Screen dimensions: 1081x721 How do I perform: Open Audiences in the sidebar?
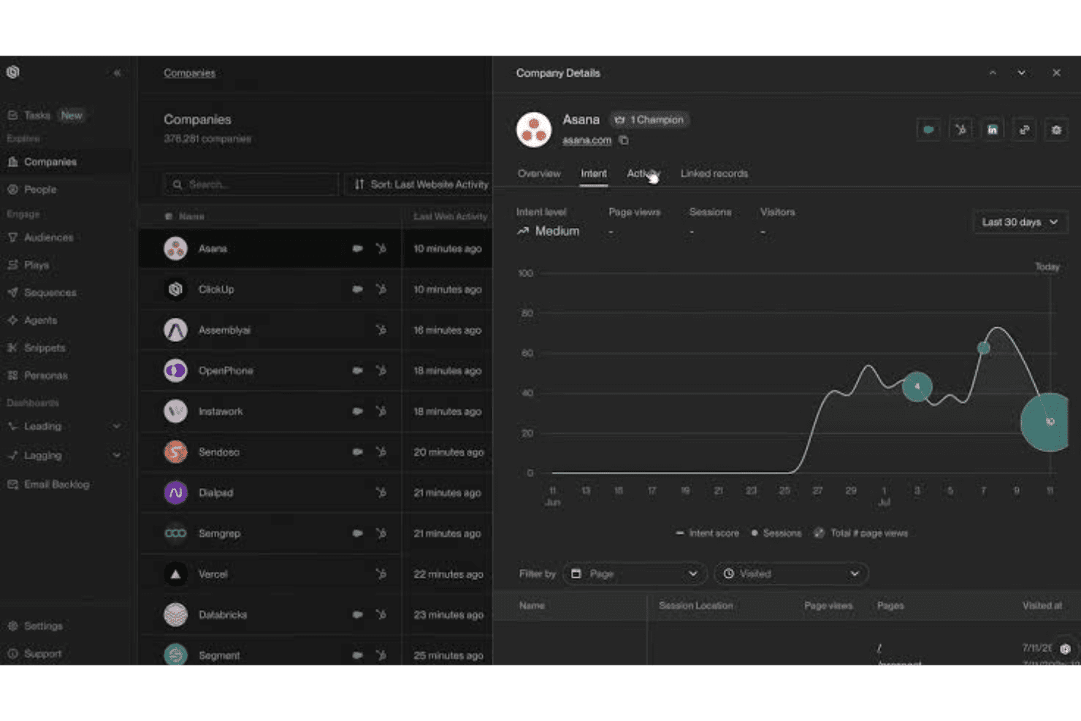(x=48, y=237)
